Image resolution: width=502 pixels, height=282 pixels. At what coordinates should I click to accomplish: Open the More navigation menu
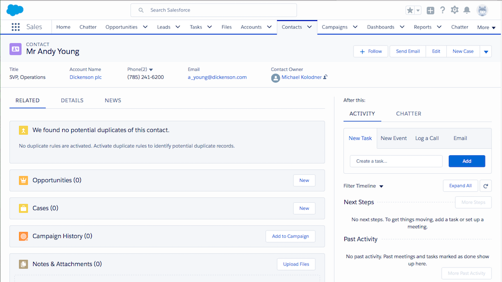pyautogui.click(x=486, y=28)
